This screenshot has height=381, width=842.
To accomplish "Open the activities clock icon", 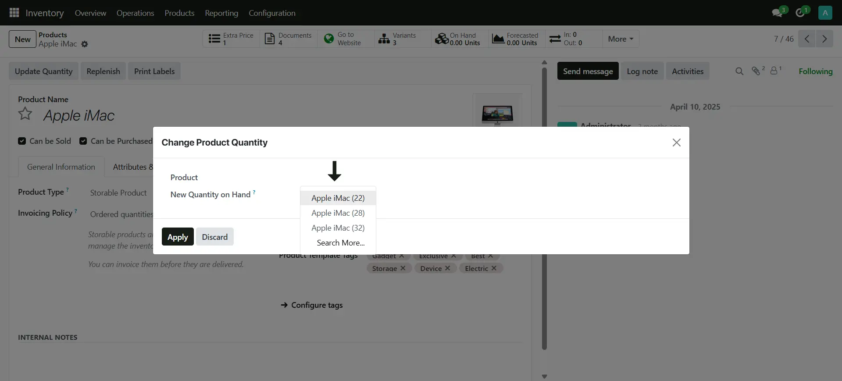I will 800,13.
